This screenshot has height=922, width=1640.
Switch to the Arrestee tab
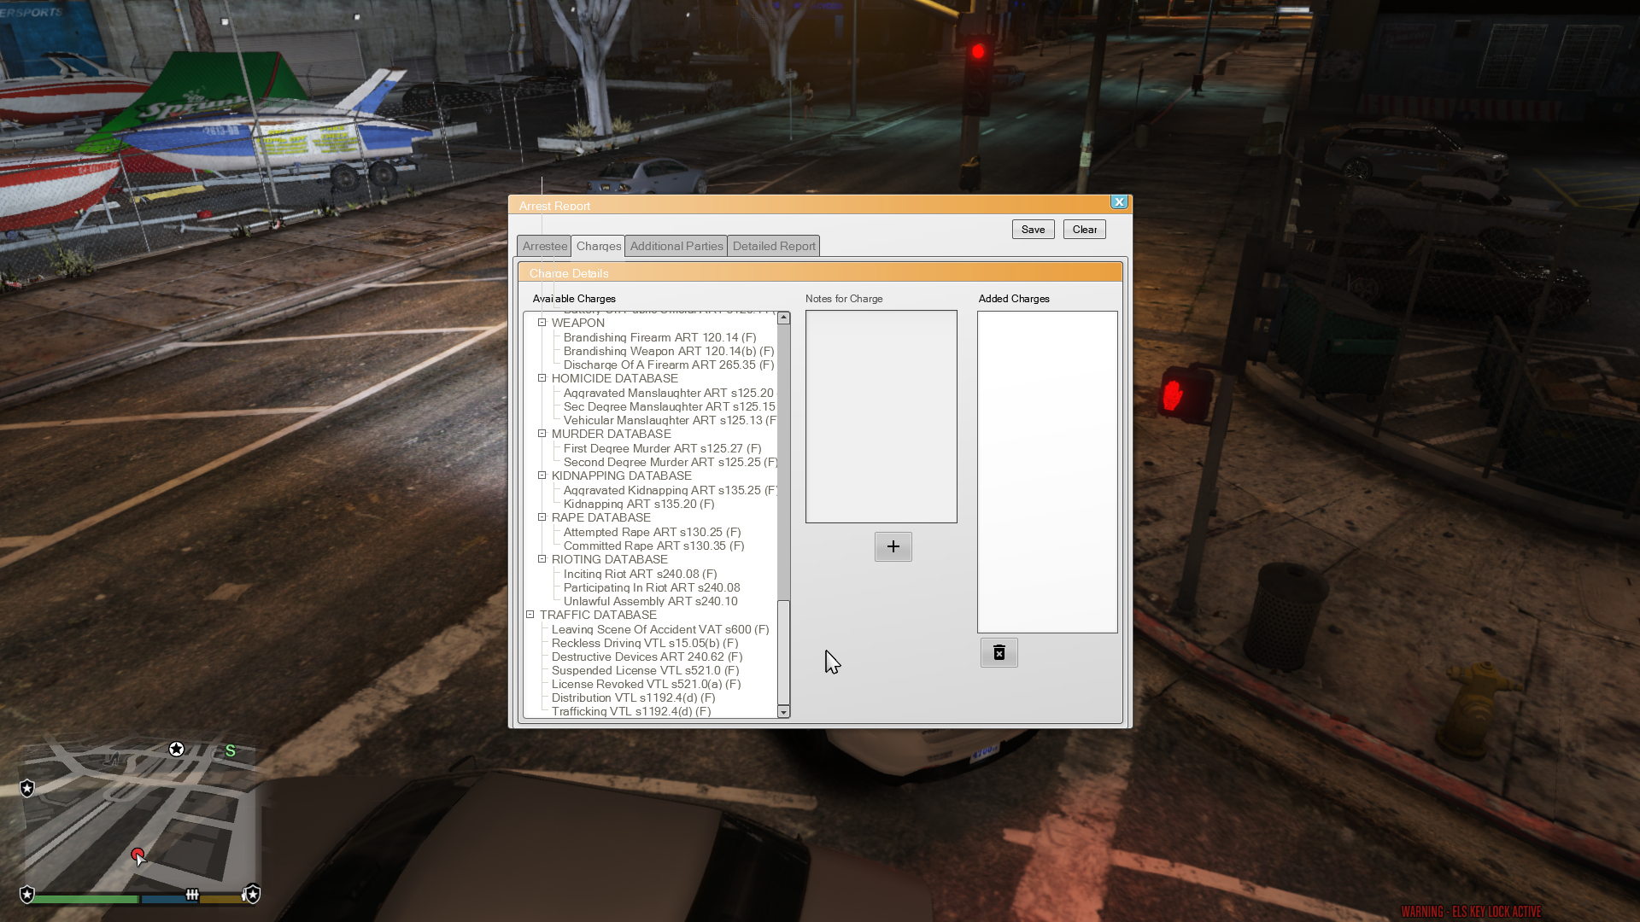tap(544, 246)
